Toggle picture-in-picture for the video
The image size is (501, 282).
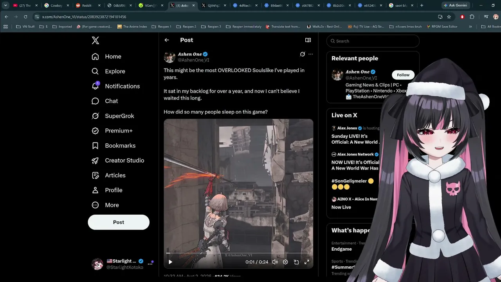click(x=296, y=262)
